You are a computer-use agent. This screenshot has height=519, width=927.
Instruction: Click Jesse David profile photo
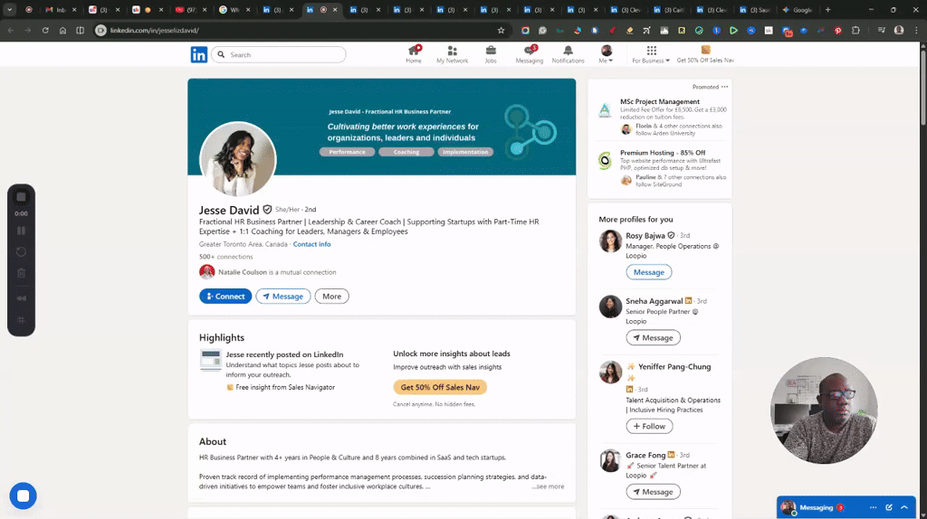[238, 159]
